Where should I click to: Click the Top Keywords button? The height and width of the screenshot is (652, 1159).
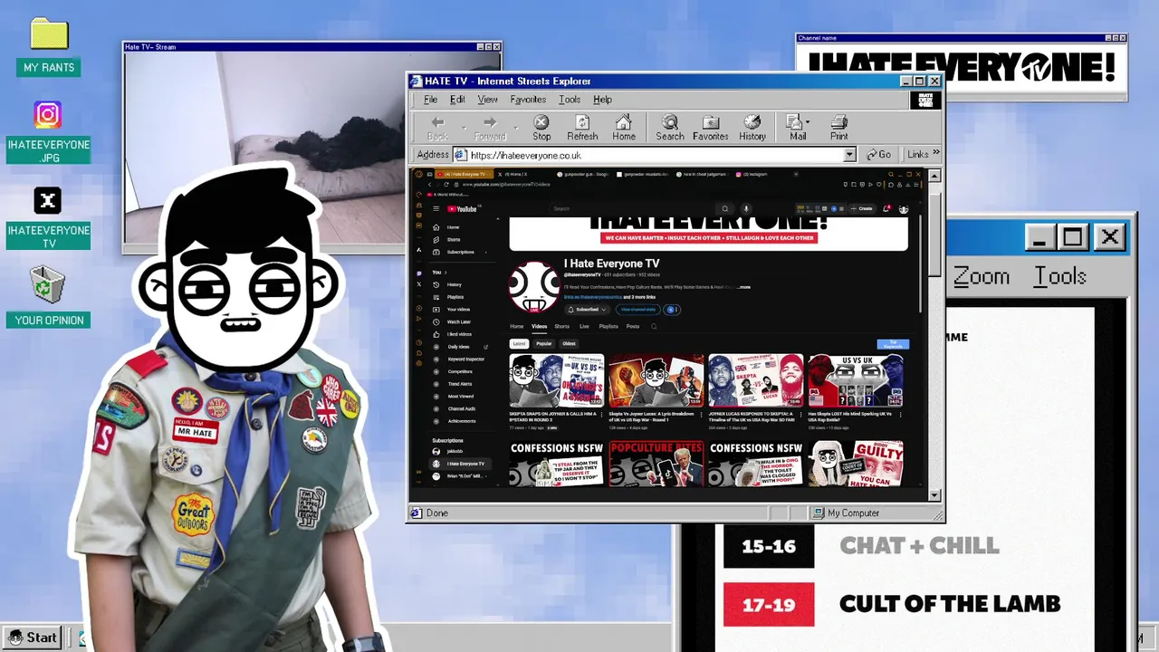click(893, 344)
